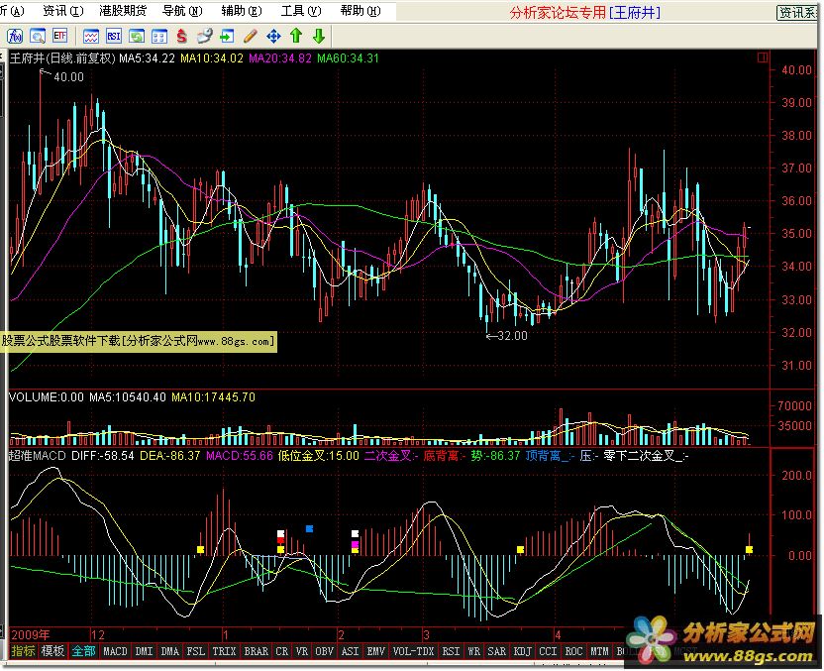
Task: Click the blue four-way move arrows icon
Action: (x=273, y=36)
